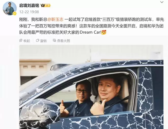Screen dimensions: 168x129
Task: Click the crown membership icon beside username
Action: click(x=43, y=5)
